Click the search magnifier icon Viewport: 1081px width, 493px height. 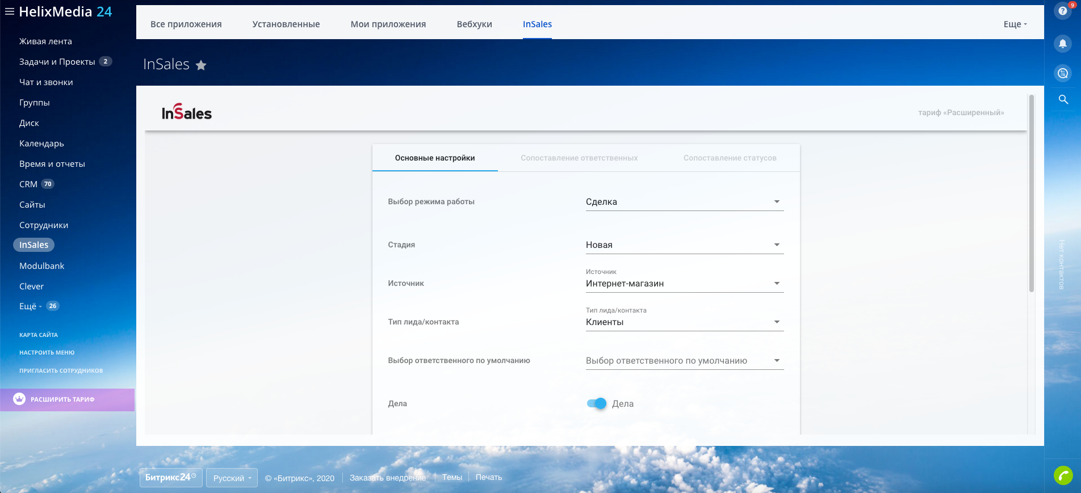pyautogui.click(x=1063, y=100)
